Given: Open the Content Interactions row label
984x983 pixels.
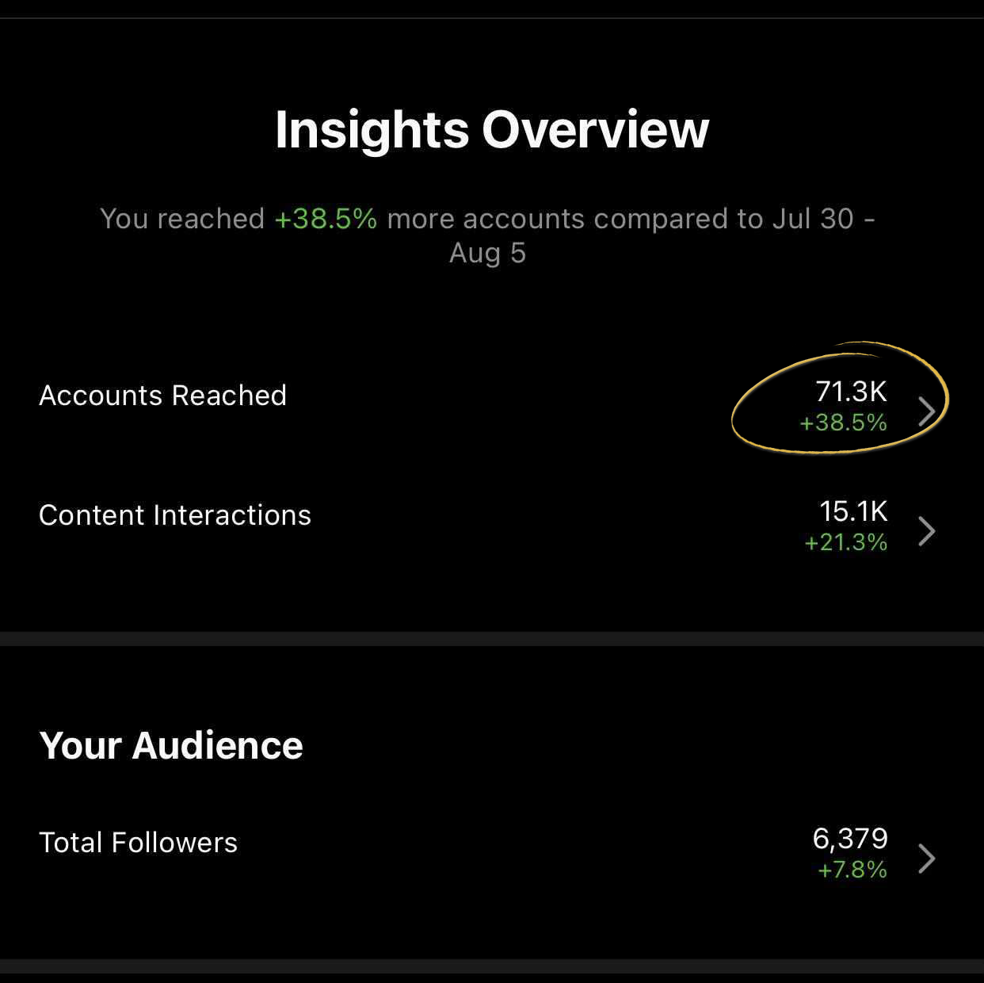Looking at the screenshot, I should (175, 515).
